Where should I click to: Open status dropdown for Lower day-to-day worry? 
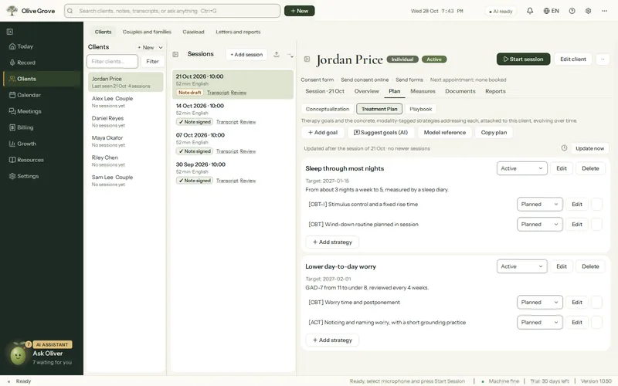[x=522, y=266]
